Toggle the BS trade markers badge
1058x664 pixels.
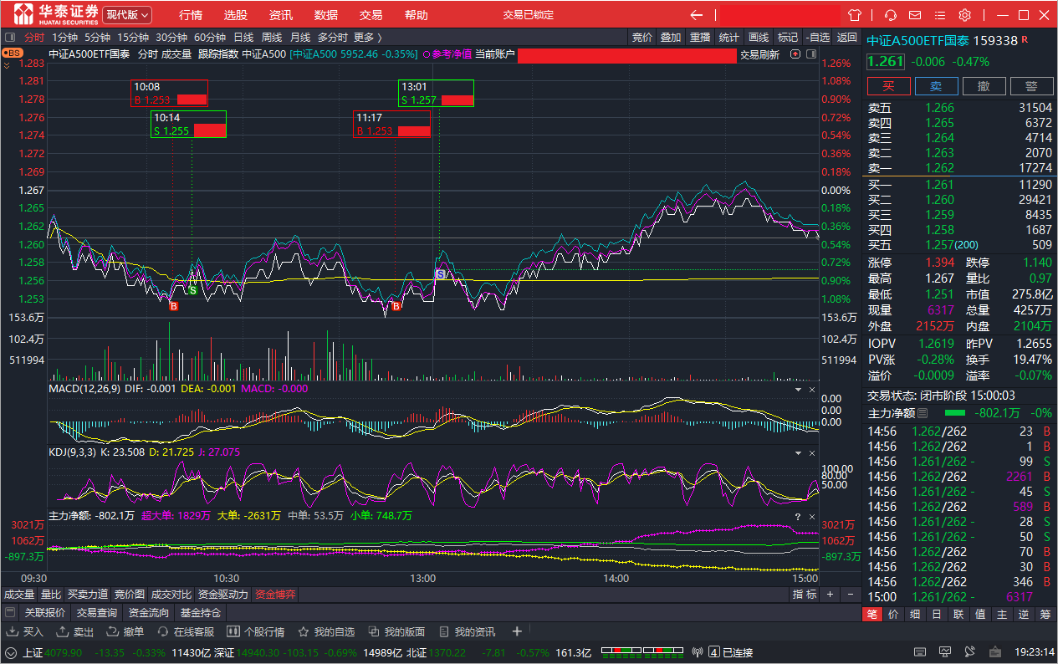pyautogui.click(x=13, y=53)
